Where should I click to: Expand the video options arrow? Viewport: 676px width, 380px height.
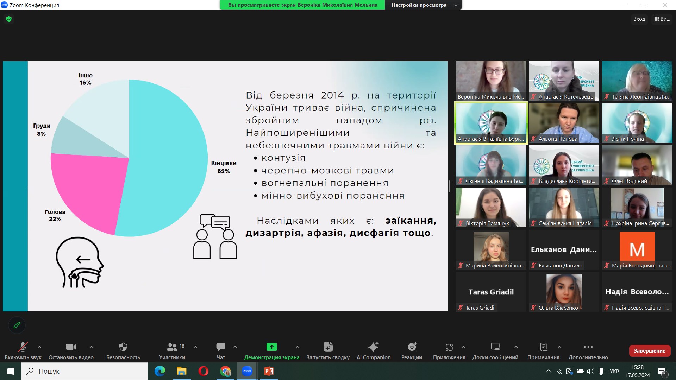pyautogui.click(x=92, y=347)
